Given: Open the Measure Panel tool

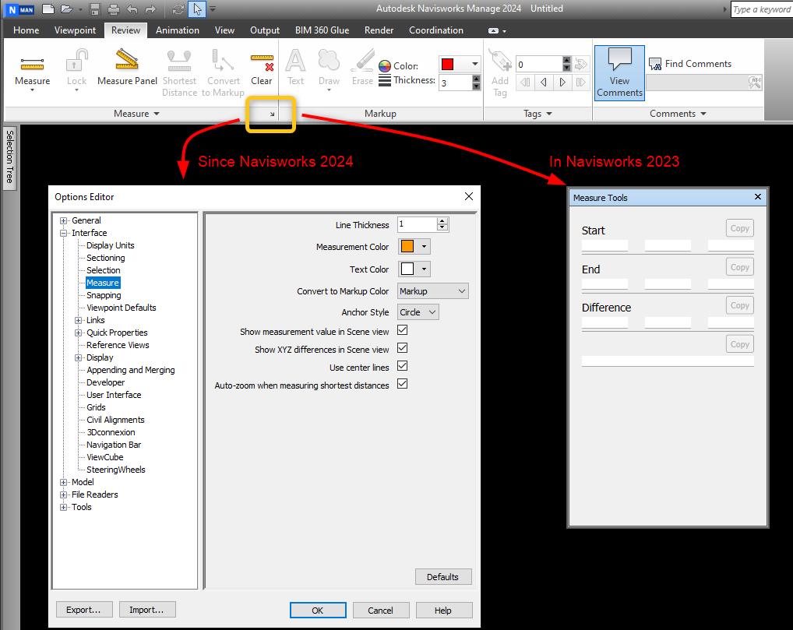Looking at the screenshot, I should (127, 68).
